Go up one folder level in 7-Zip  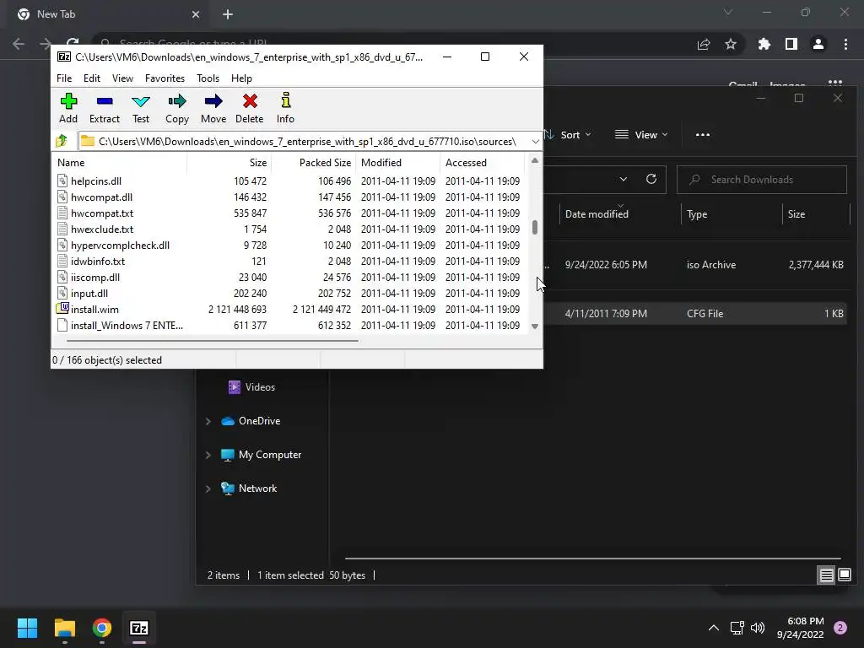pos(62,141)
